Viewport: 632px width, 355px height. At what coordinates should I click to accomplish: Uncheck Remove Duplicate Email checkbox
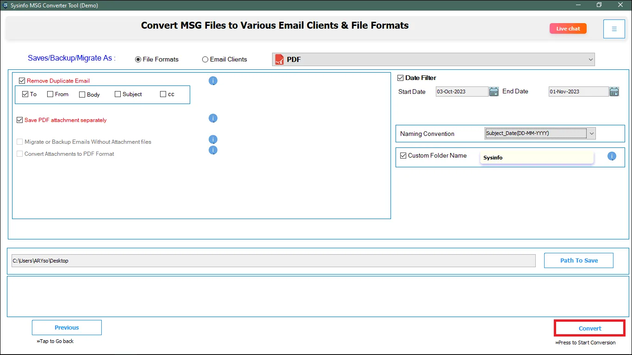pos(22,81)
